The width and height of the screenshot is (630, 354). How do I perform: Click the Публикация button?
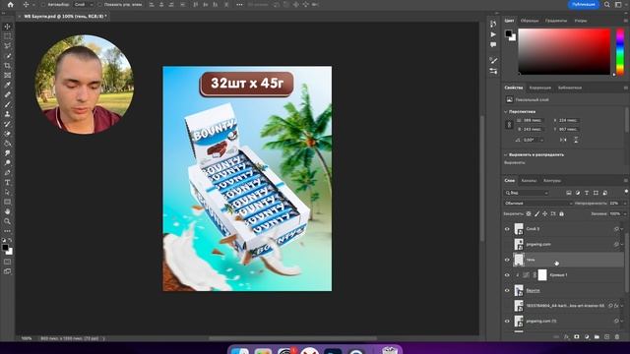pos(584,4)
